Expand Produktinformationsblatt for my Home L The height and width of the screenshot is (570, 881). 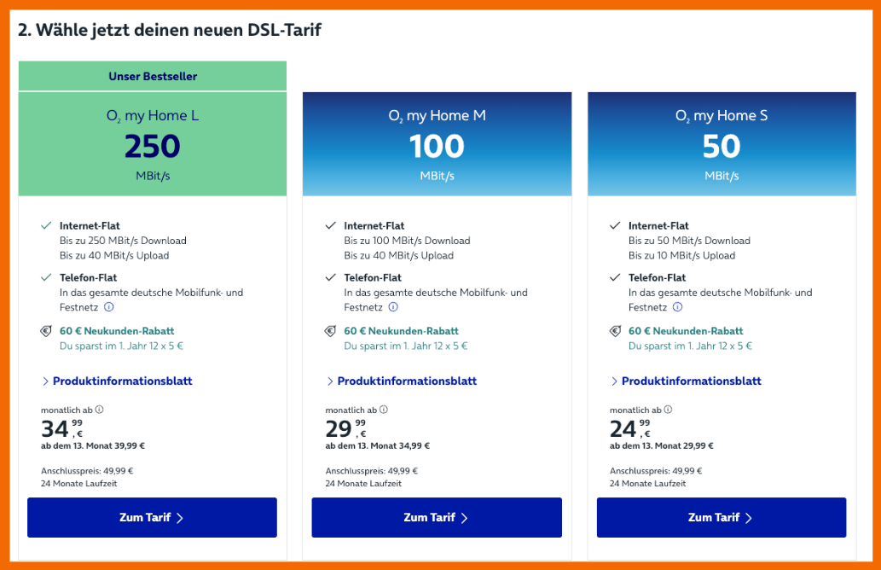(x=116, y=381)
